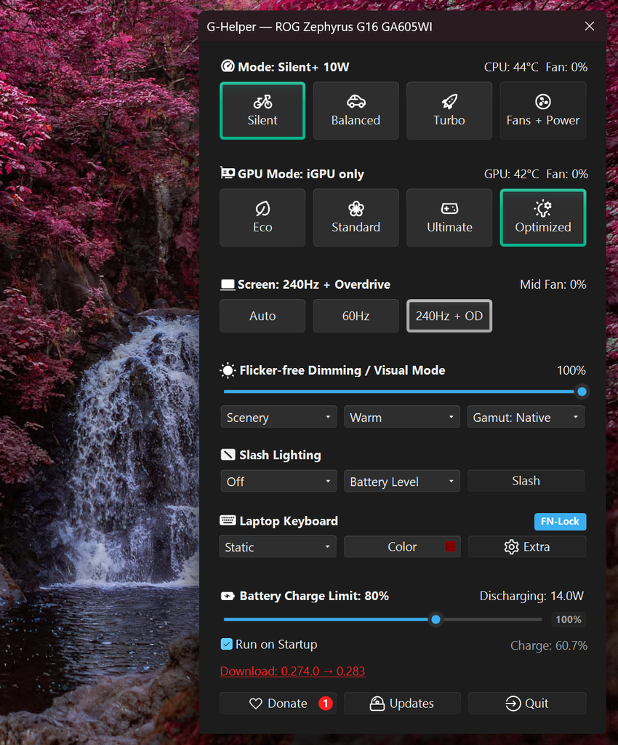
Task: Click the red notification badge on Donate
Action: tap(326, 704)
